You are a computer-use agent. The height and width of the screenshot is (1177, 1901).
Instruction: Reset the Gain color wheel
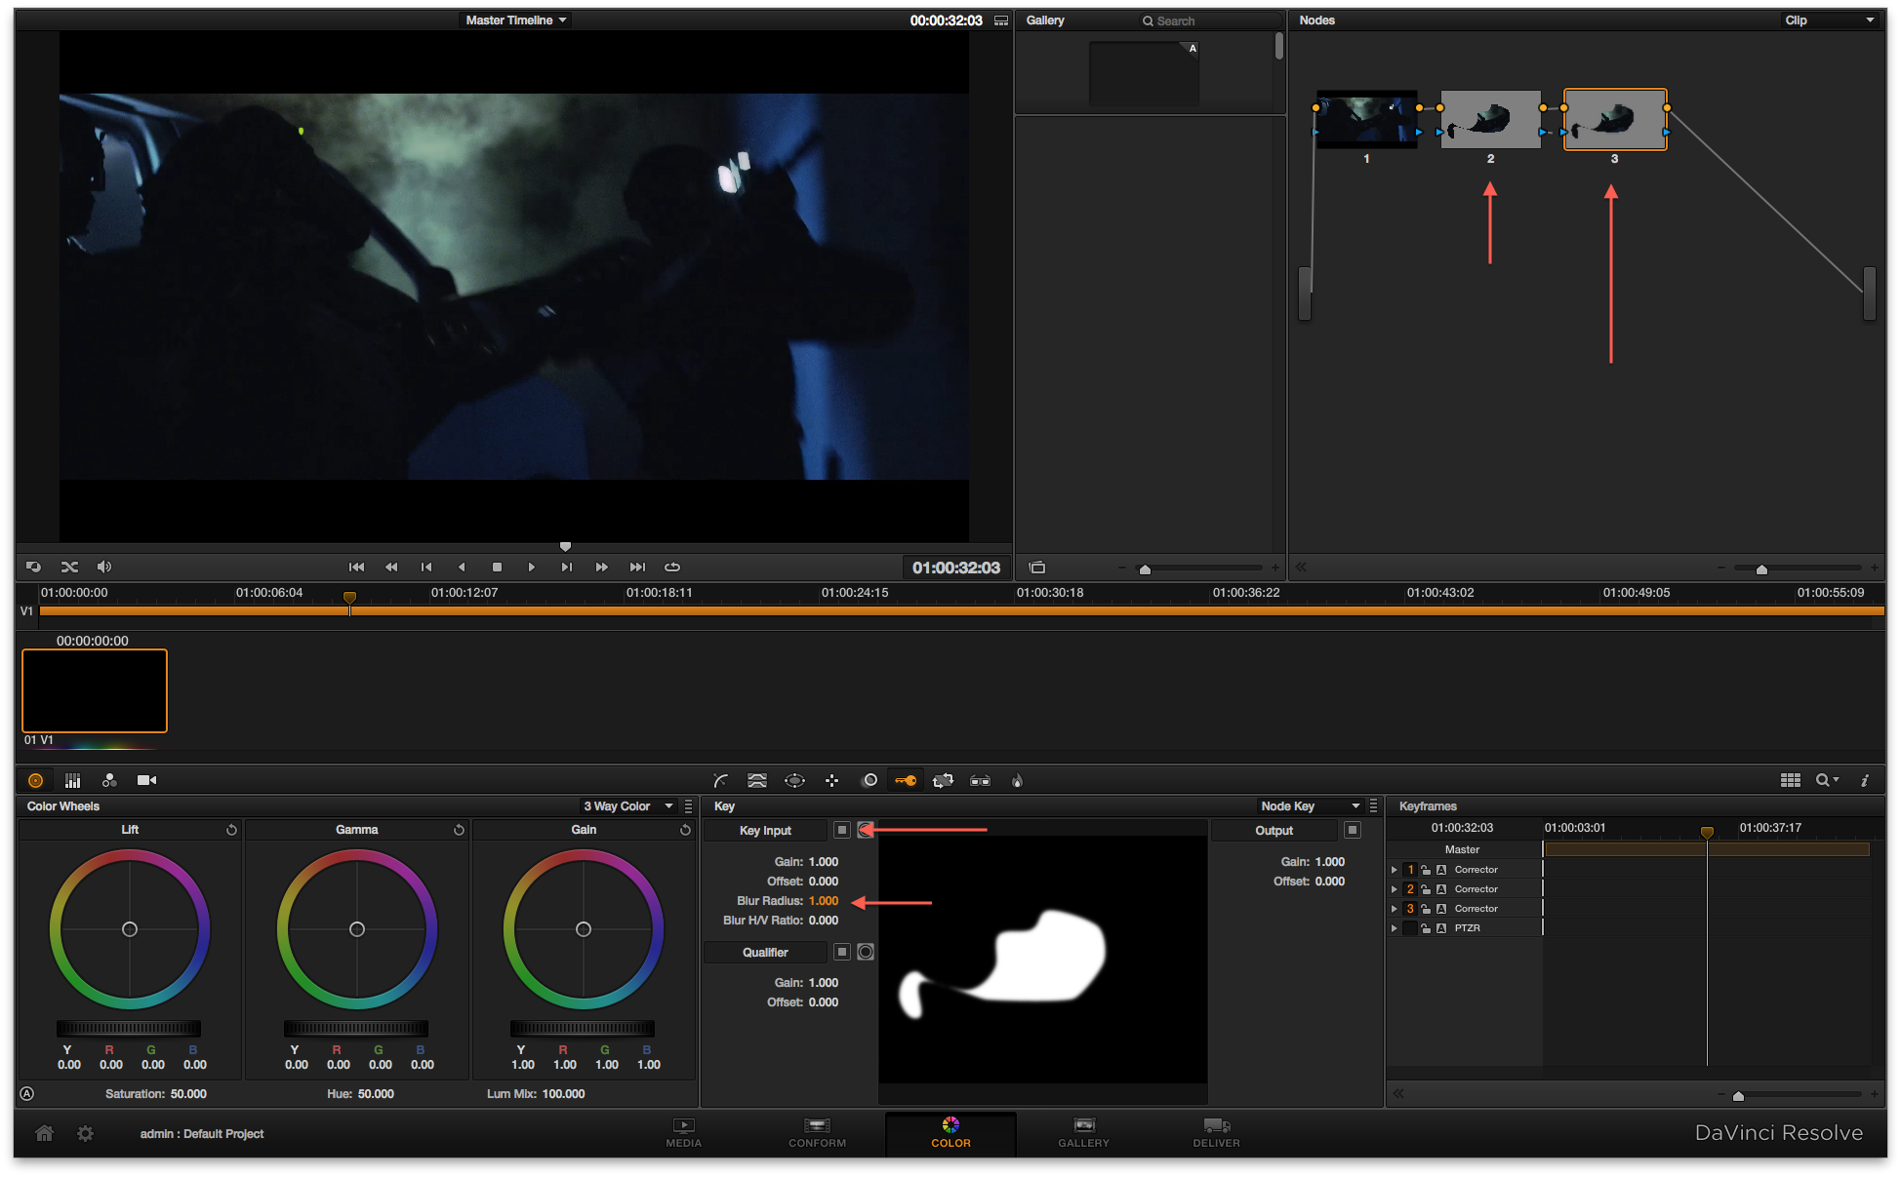(685, 830)
